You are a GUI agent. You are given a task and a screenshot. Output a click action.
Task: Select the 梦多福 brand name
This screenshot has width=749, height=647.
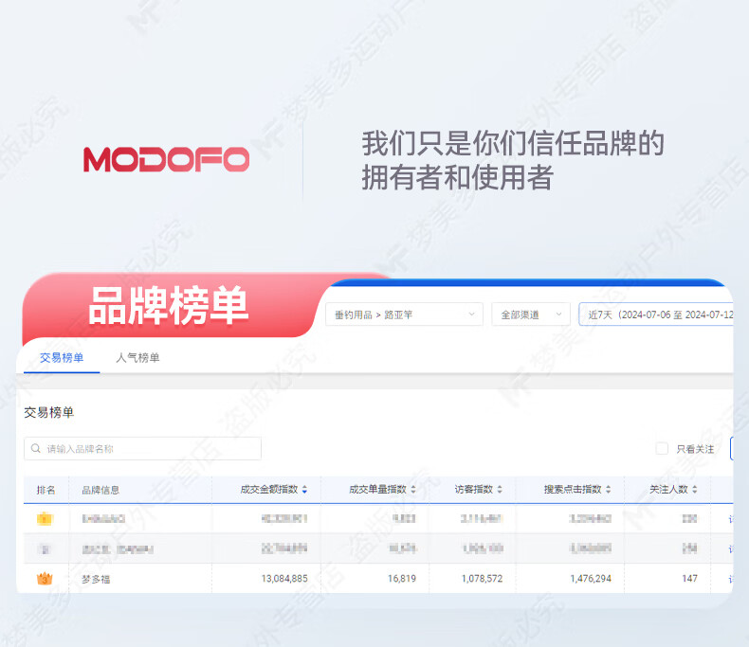(x=96, y=579)
